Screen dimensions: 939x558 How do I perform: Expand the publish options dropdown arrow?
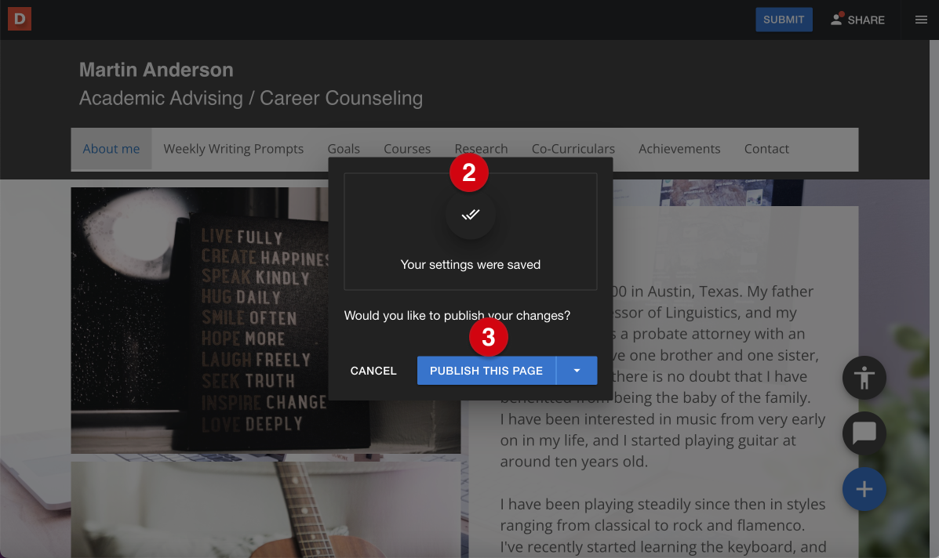[x=577, y=371]
